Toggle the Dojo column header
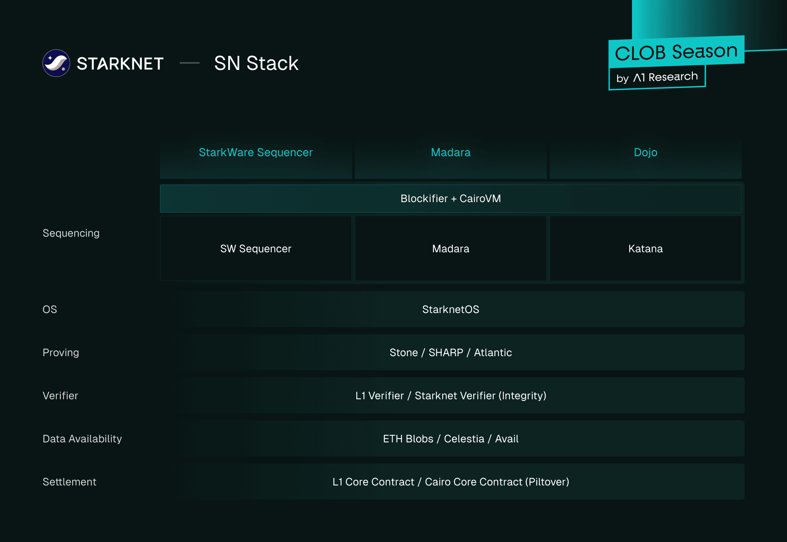Image resolution: width=787 pixels, height=542 pixels. point(645,152)
